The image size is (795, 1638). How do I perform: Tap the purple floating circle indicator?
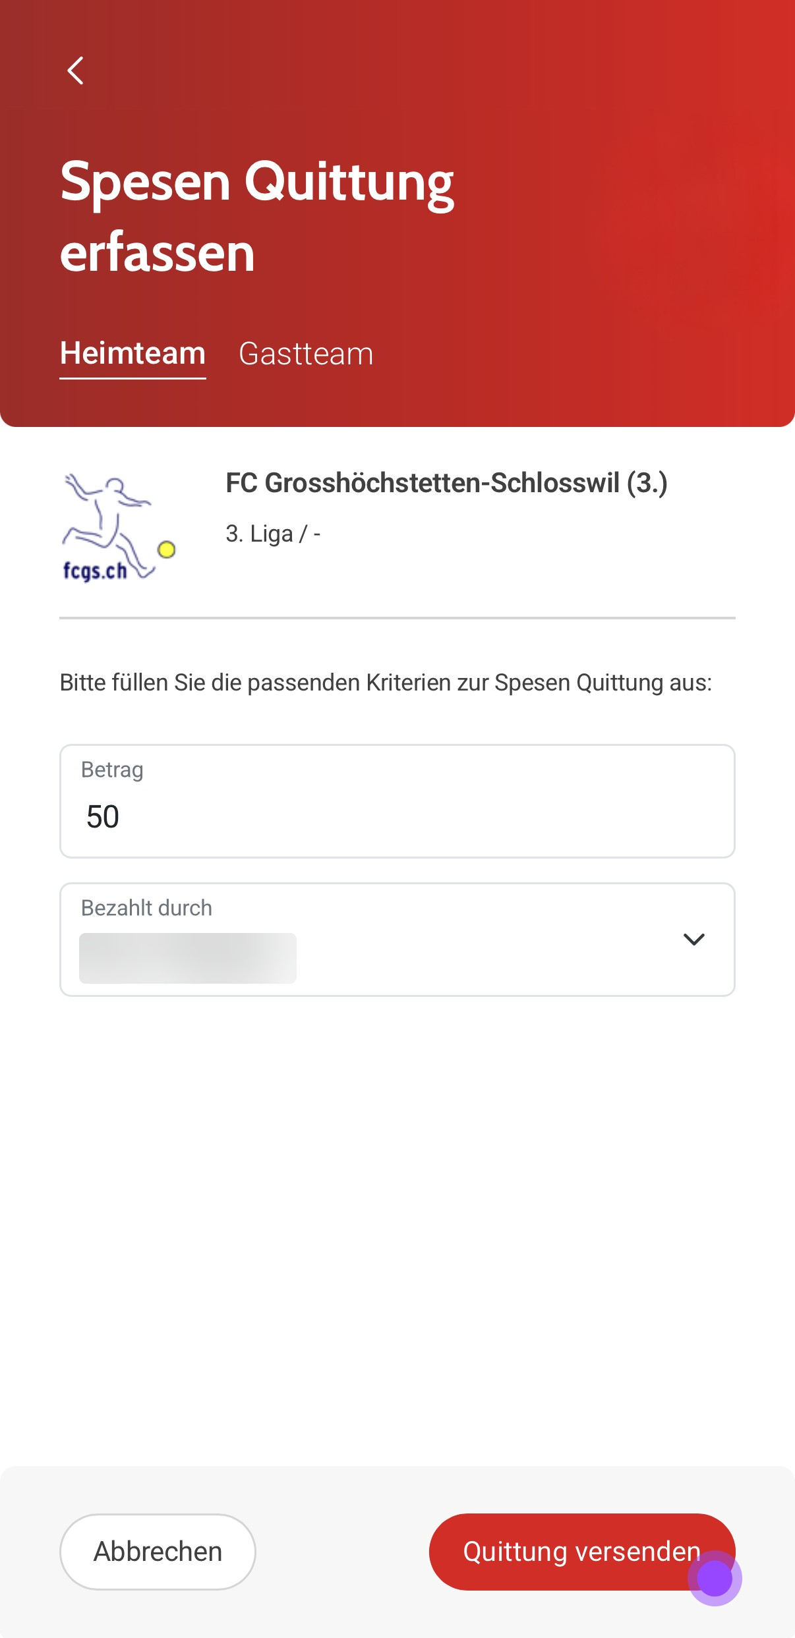pyautogui.click(x=715, y=1579)
